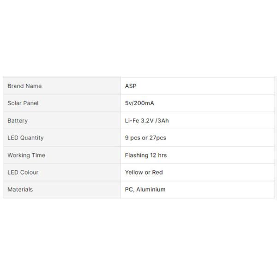Click the 27pcs text in LED Quantity

157,138
